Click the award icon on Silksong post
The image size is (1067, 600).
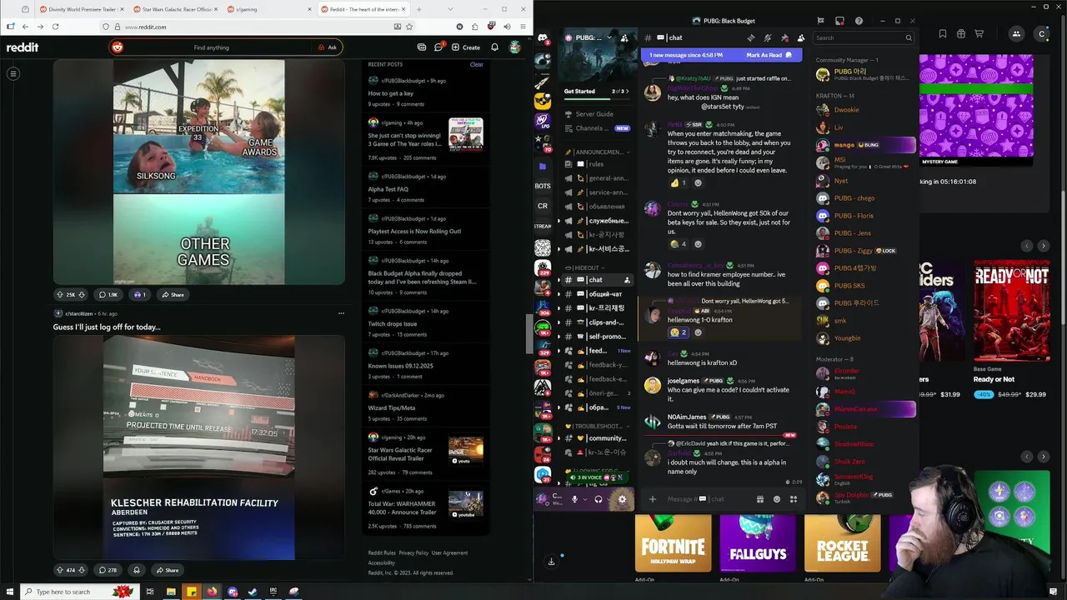pos(139,294)
